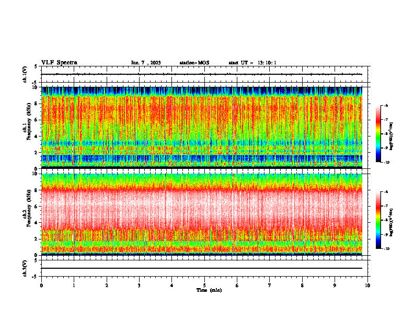Click the "ch.1(V)" waveform axis label

pyautogui.click(x=25, y=74)
